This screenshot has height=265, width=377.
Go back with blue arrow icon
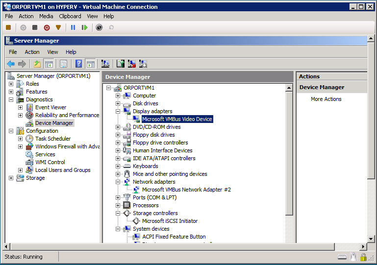pos(11,64)
